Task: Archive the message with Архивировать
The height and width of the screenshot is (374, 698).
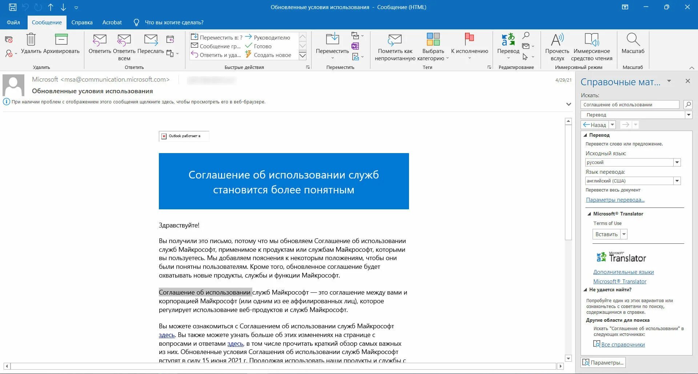Action: coord(61,44)
